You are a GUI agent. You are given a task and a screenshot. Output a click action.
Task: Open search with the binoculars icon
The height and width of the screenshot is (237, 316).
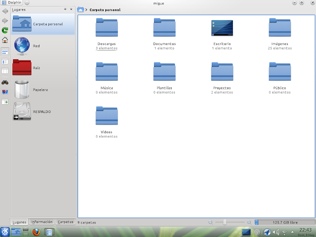[5, 83]
